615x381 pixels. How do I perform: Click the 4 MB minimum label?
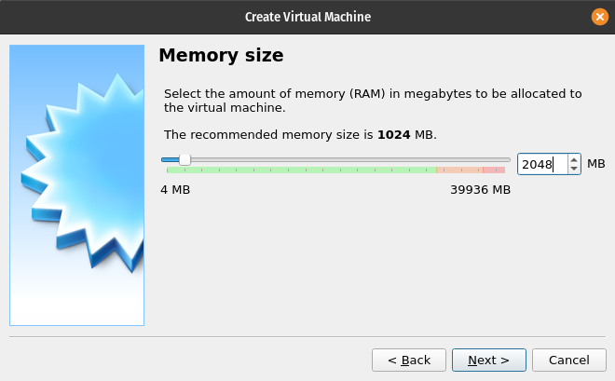[x=175, y=190]
